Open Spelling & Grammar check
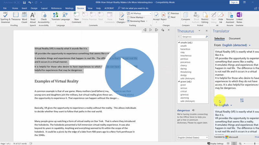This screenshot has height=145, width=259. click(x=6, y=17)
